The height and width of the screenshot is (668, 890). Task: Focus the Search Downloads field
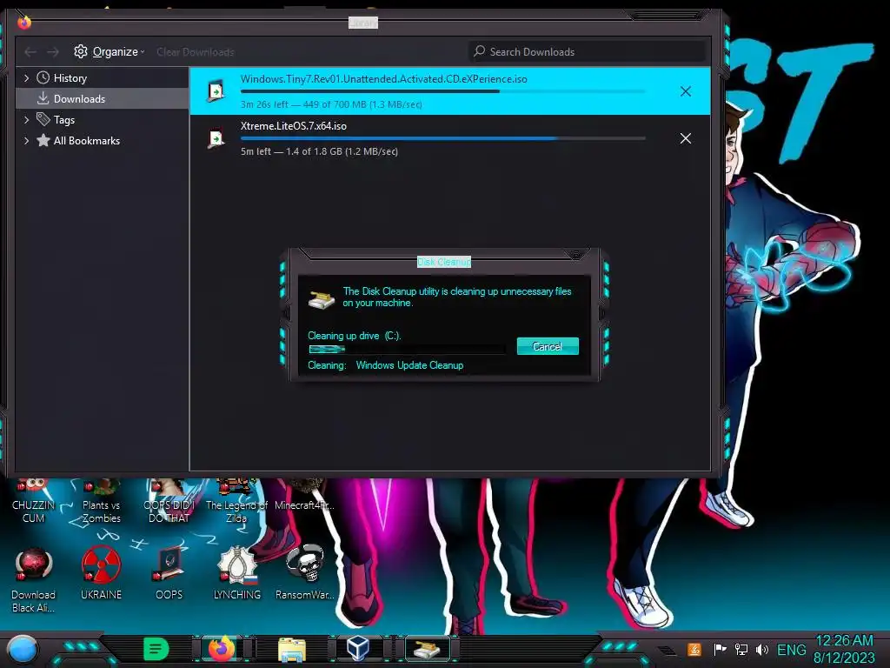(588, 51)
